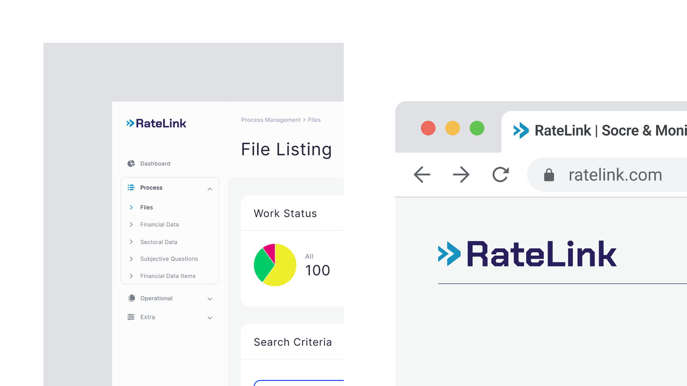Click the pink pie chart slice
687x386 pixels.
pos(270,251)
